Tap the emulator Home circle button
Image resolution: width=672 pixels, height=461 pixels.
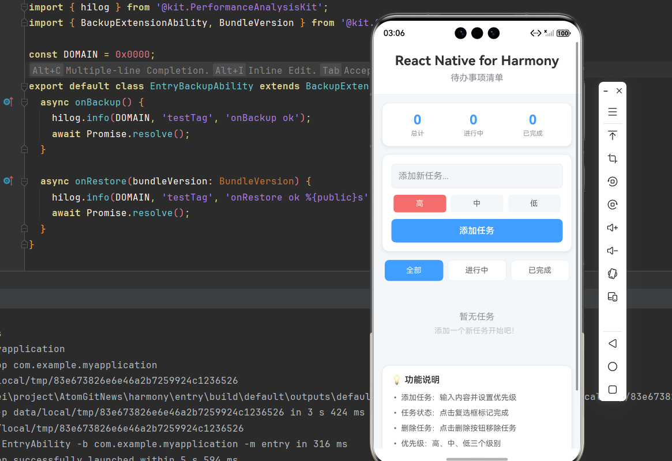point(613,366)
